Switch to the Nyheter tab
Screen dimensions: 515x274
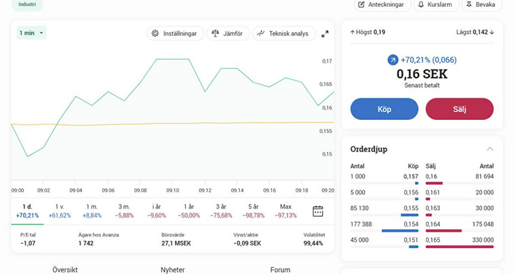point(172,269)
